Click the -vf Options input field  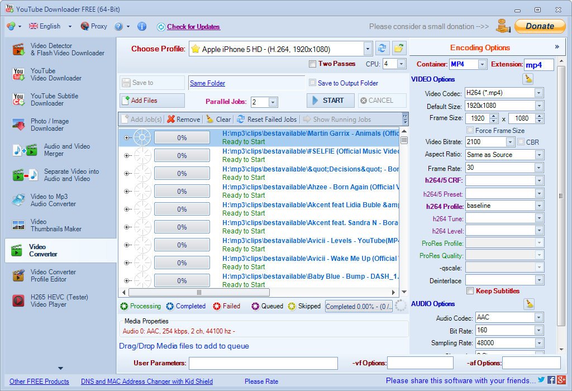tap(420, 363)
